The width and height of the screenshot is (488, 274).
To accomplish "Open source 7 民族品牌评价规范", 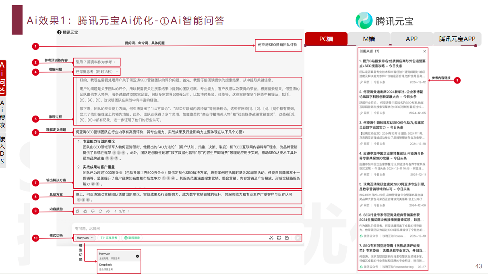I will click(392, 248).
